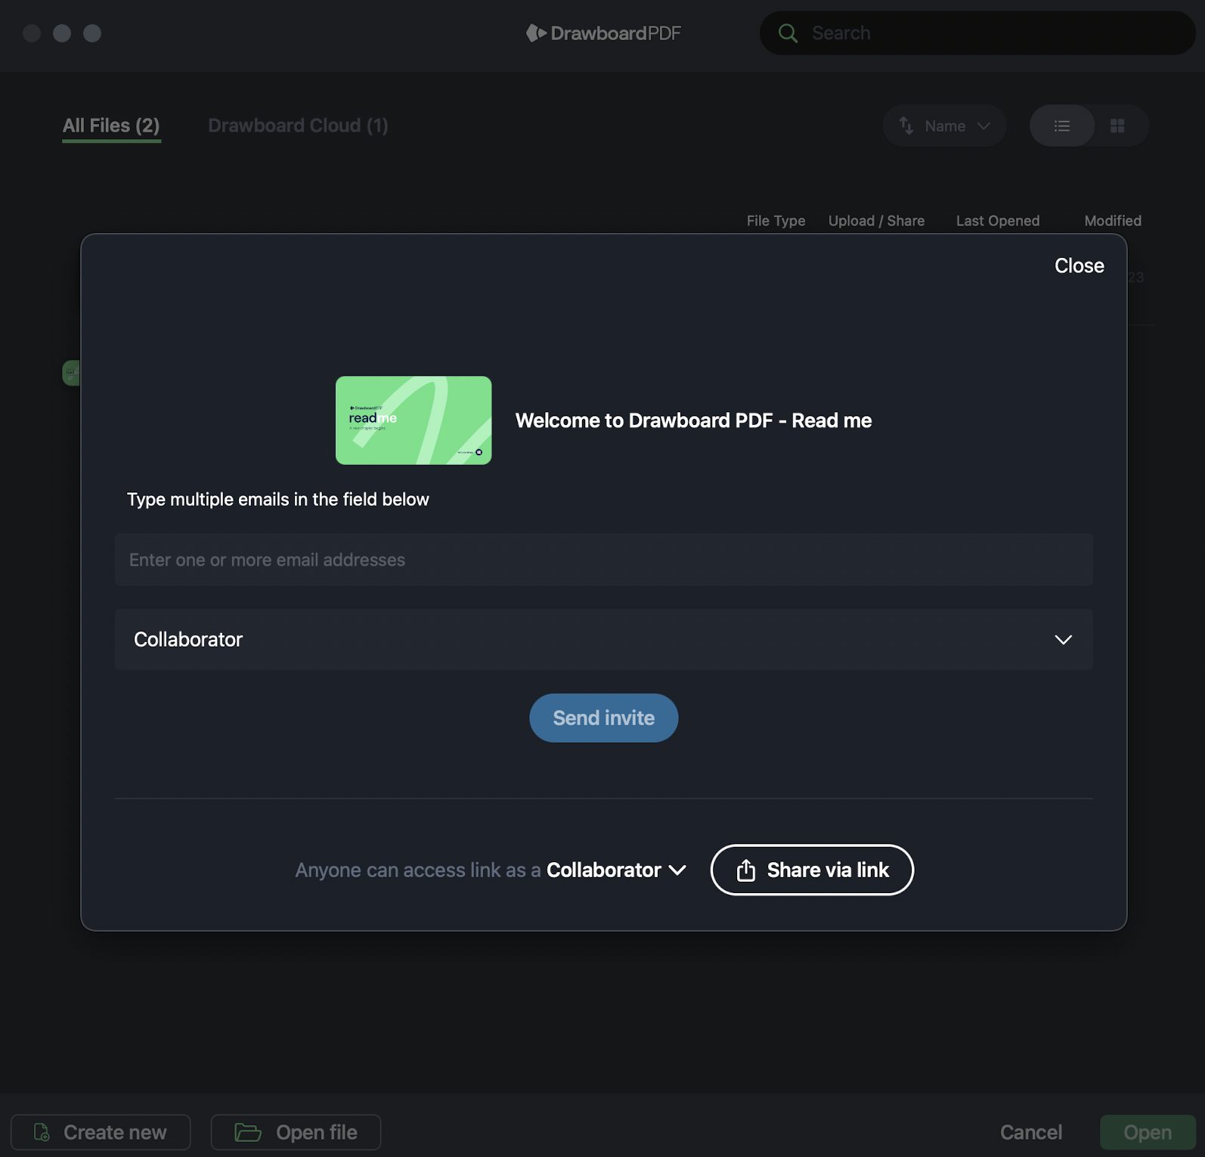Switch to grid view layout
The width and height of the screenshot is (1205, 1157).
click(x=1117, y=126)
